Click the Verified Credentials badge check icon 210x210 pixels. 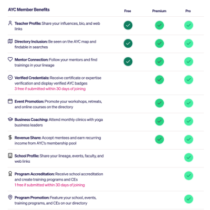click(x=10, y=78)
